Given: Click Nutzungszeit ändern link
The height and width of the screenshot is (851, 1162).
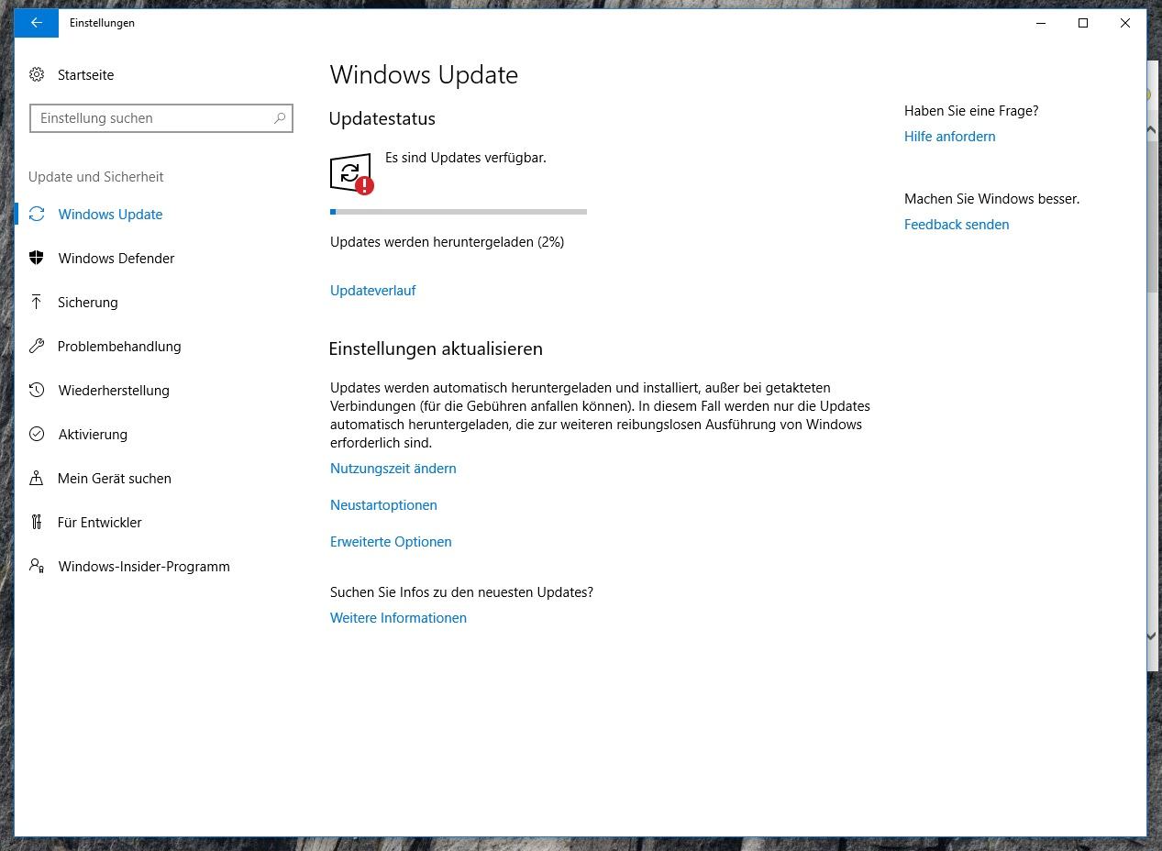Looking at the screenshot, I should pyautogui.click(x=393, y=469).
